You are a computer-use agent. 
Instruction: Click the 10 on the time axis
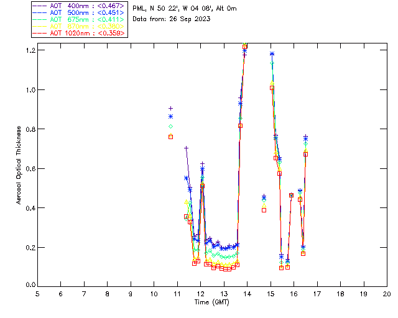click(x=154, y=294)
